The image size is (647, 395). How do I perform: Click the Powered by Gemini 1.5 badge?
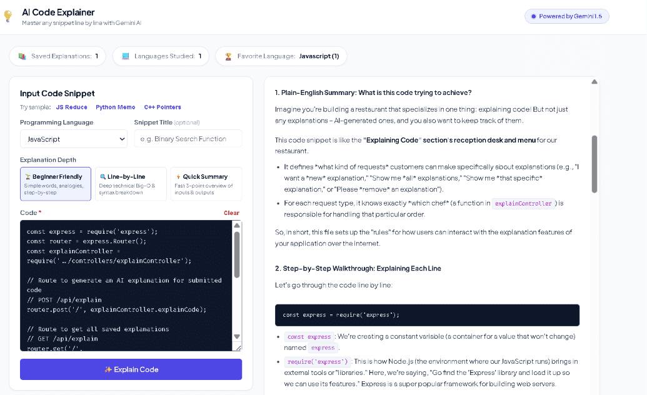[x=566, y=16]
